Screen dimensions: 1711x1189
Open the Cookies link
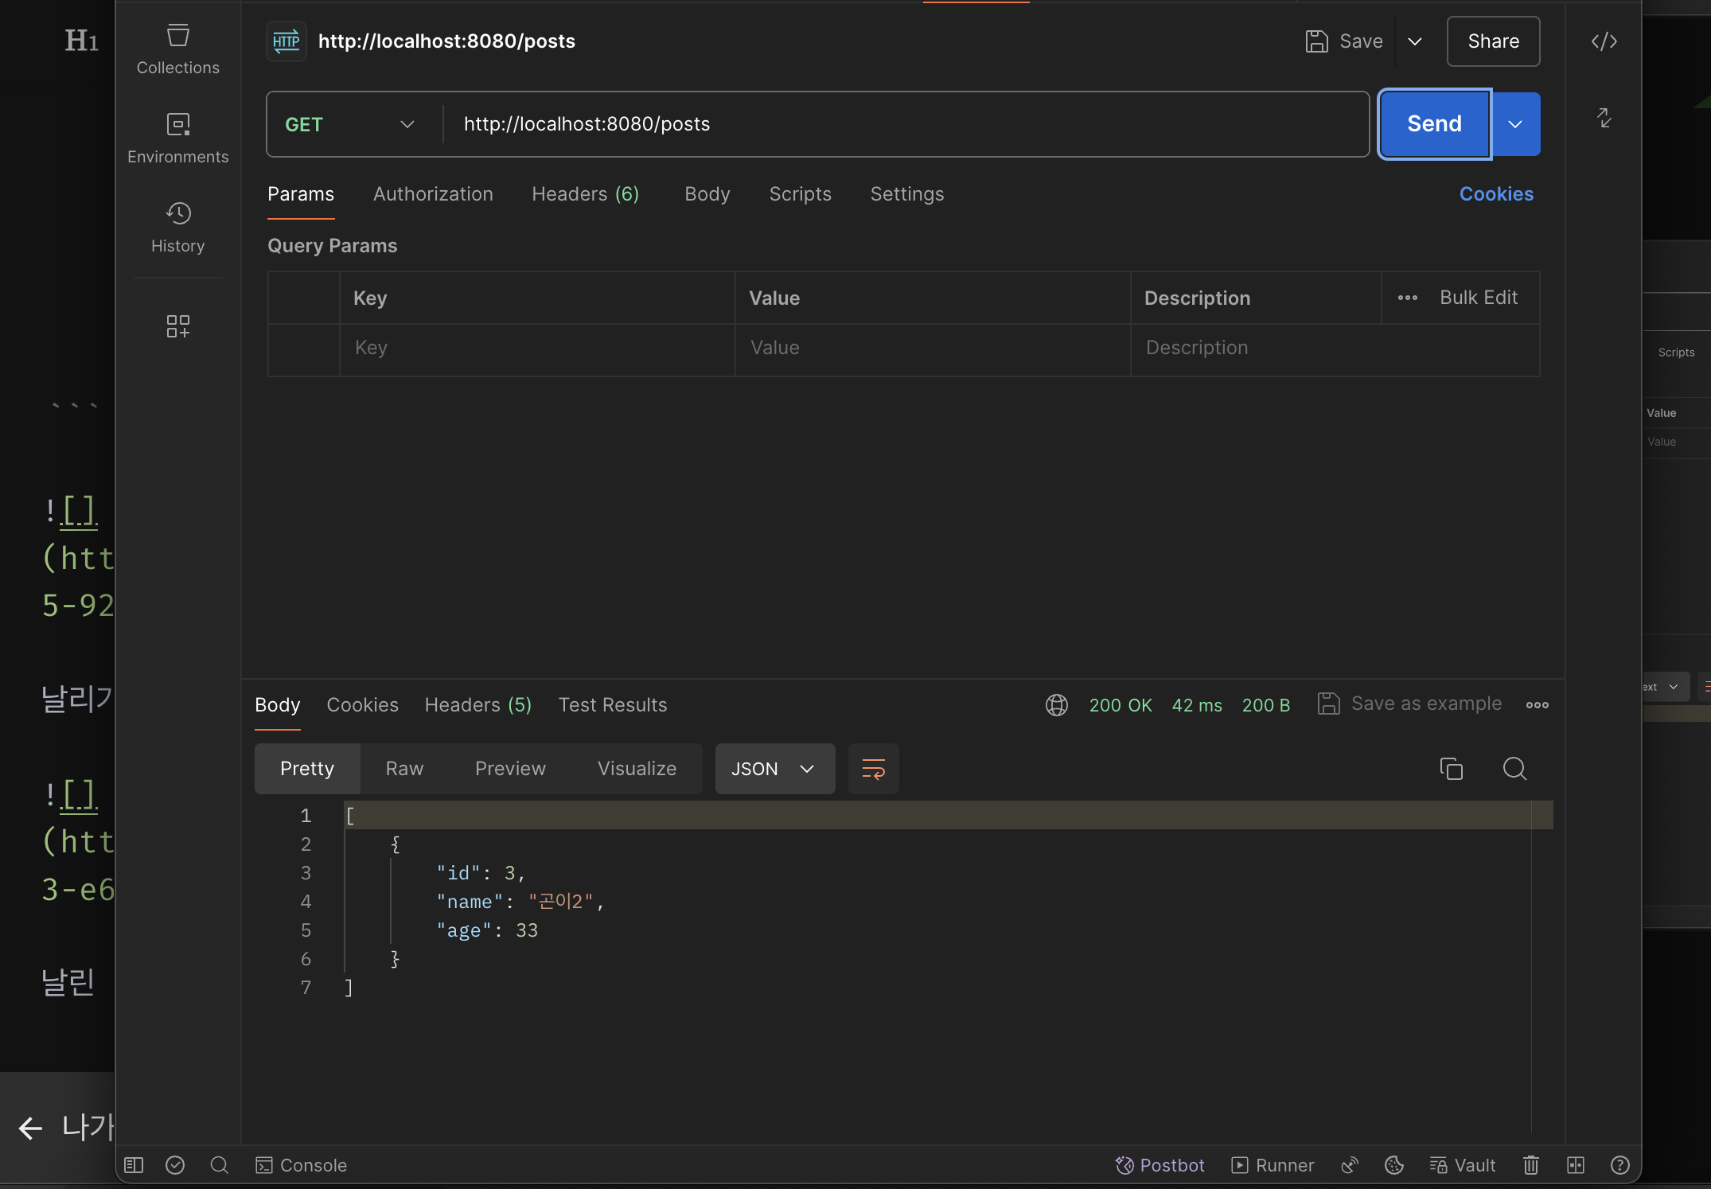click(1496, 194)
